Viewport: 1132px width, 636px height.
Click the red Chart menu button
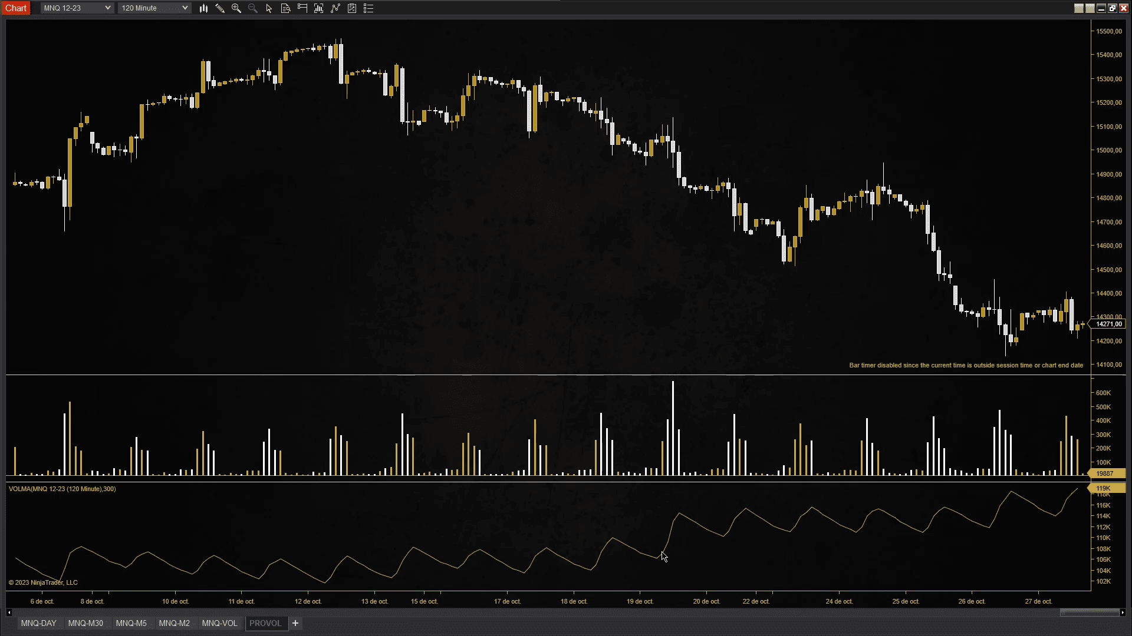pyautogui.click(x=16, y=8)
